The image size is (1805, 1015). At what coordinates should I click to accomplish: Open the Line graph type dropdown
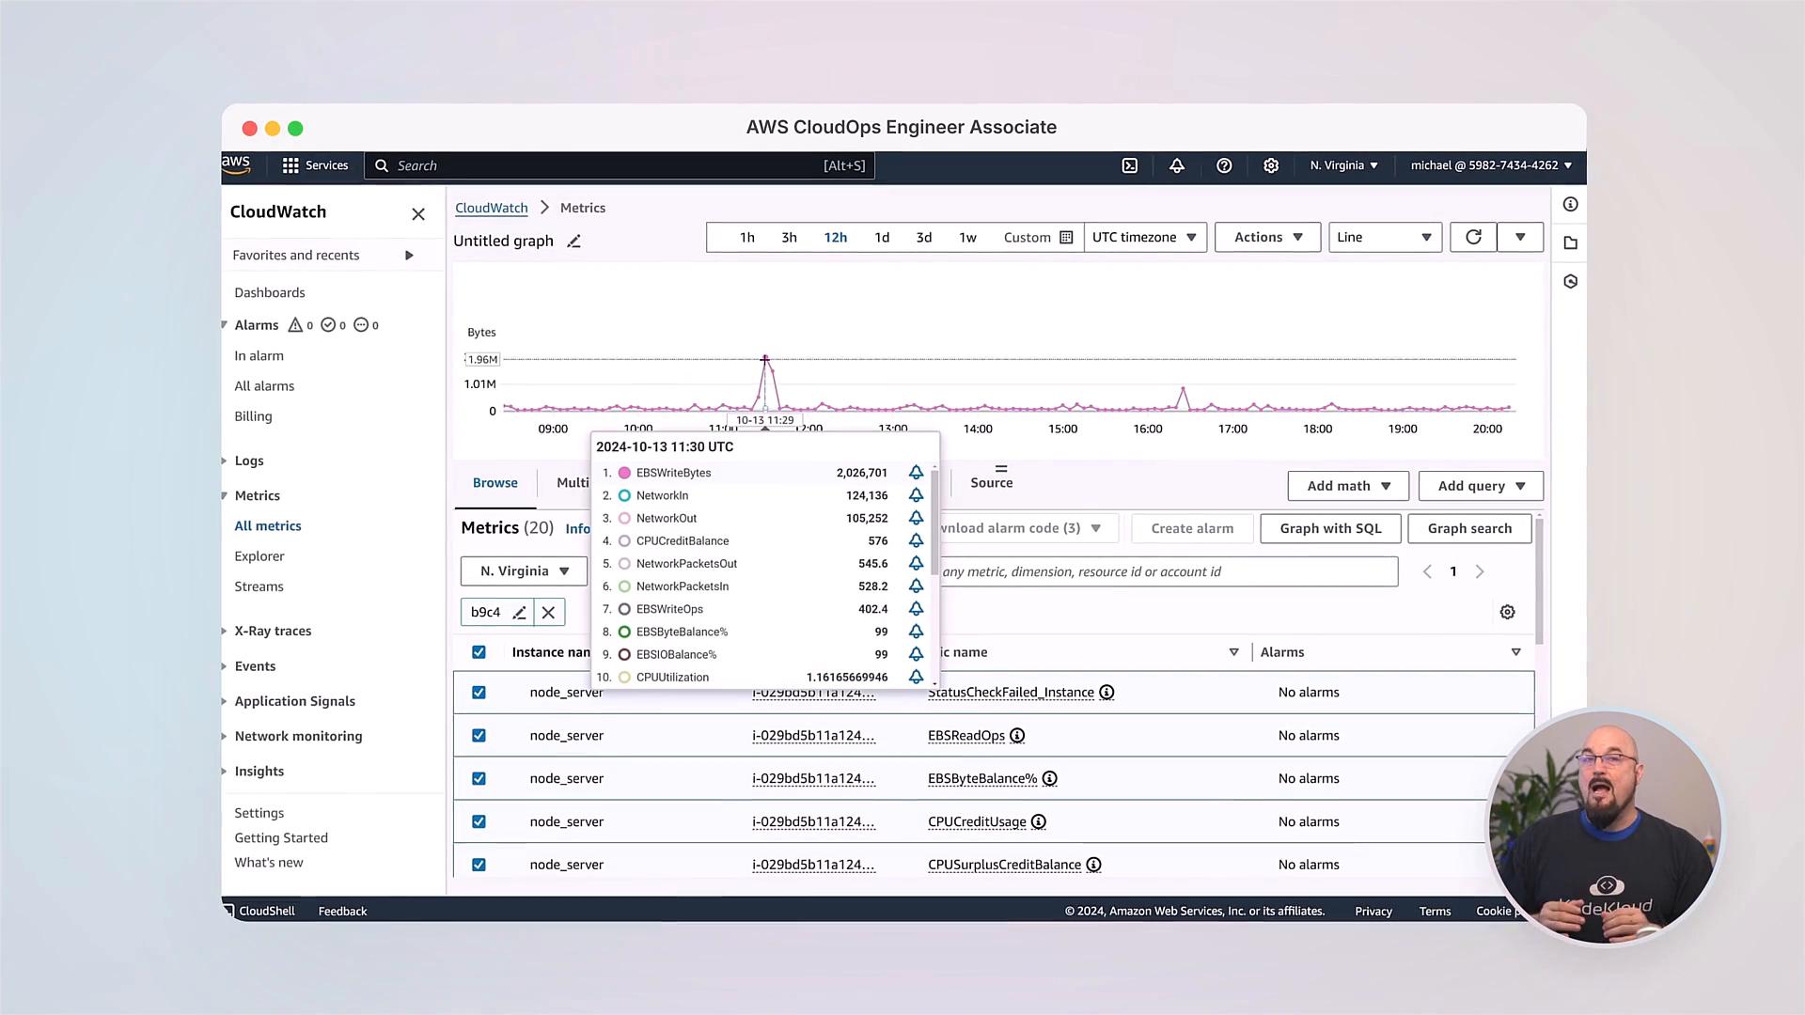(x=1385, y=237)
